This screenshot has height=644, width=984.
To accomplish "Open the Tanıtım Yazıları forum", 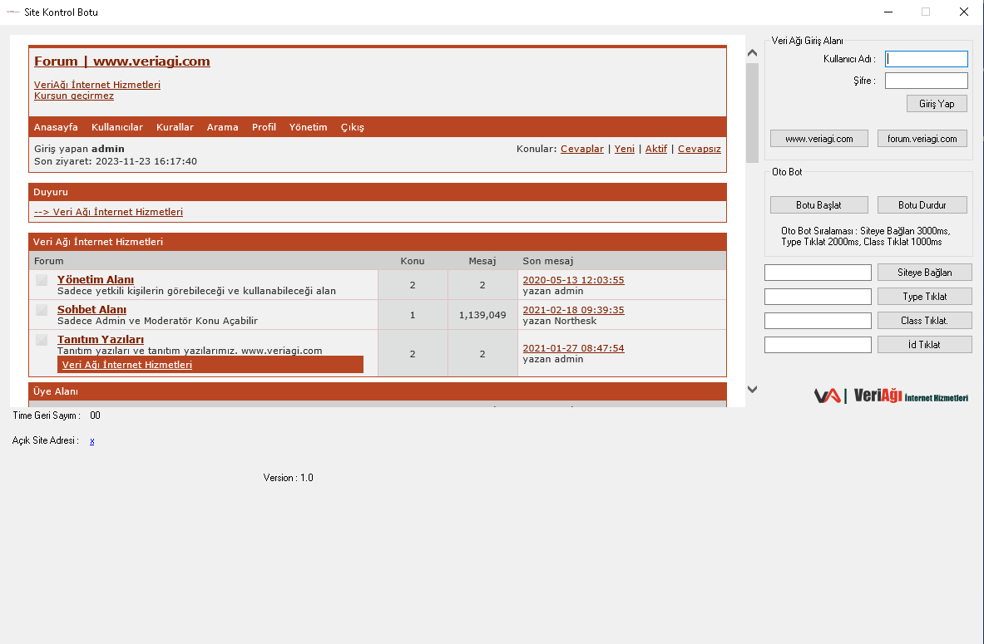I will point(101,340).
